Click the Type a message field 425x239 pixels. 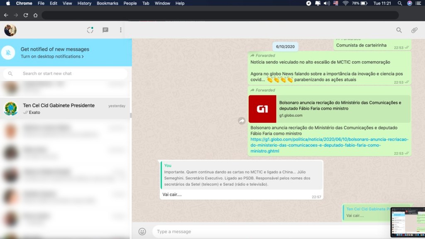click(208, 231)
